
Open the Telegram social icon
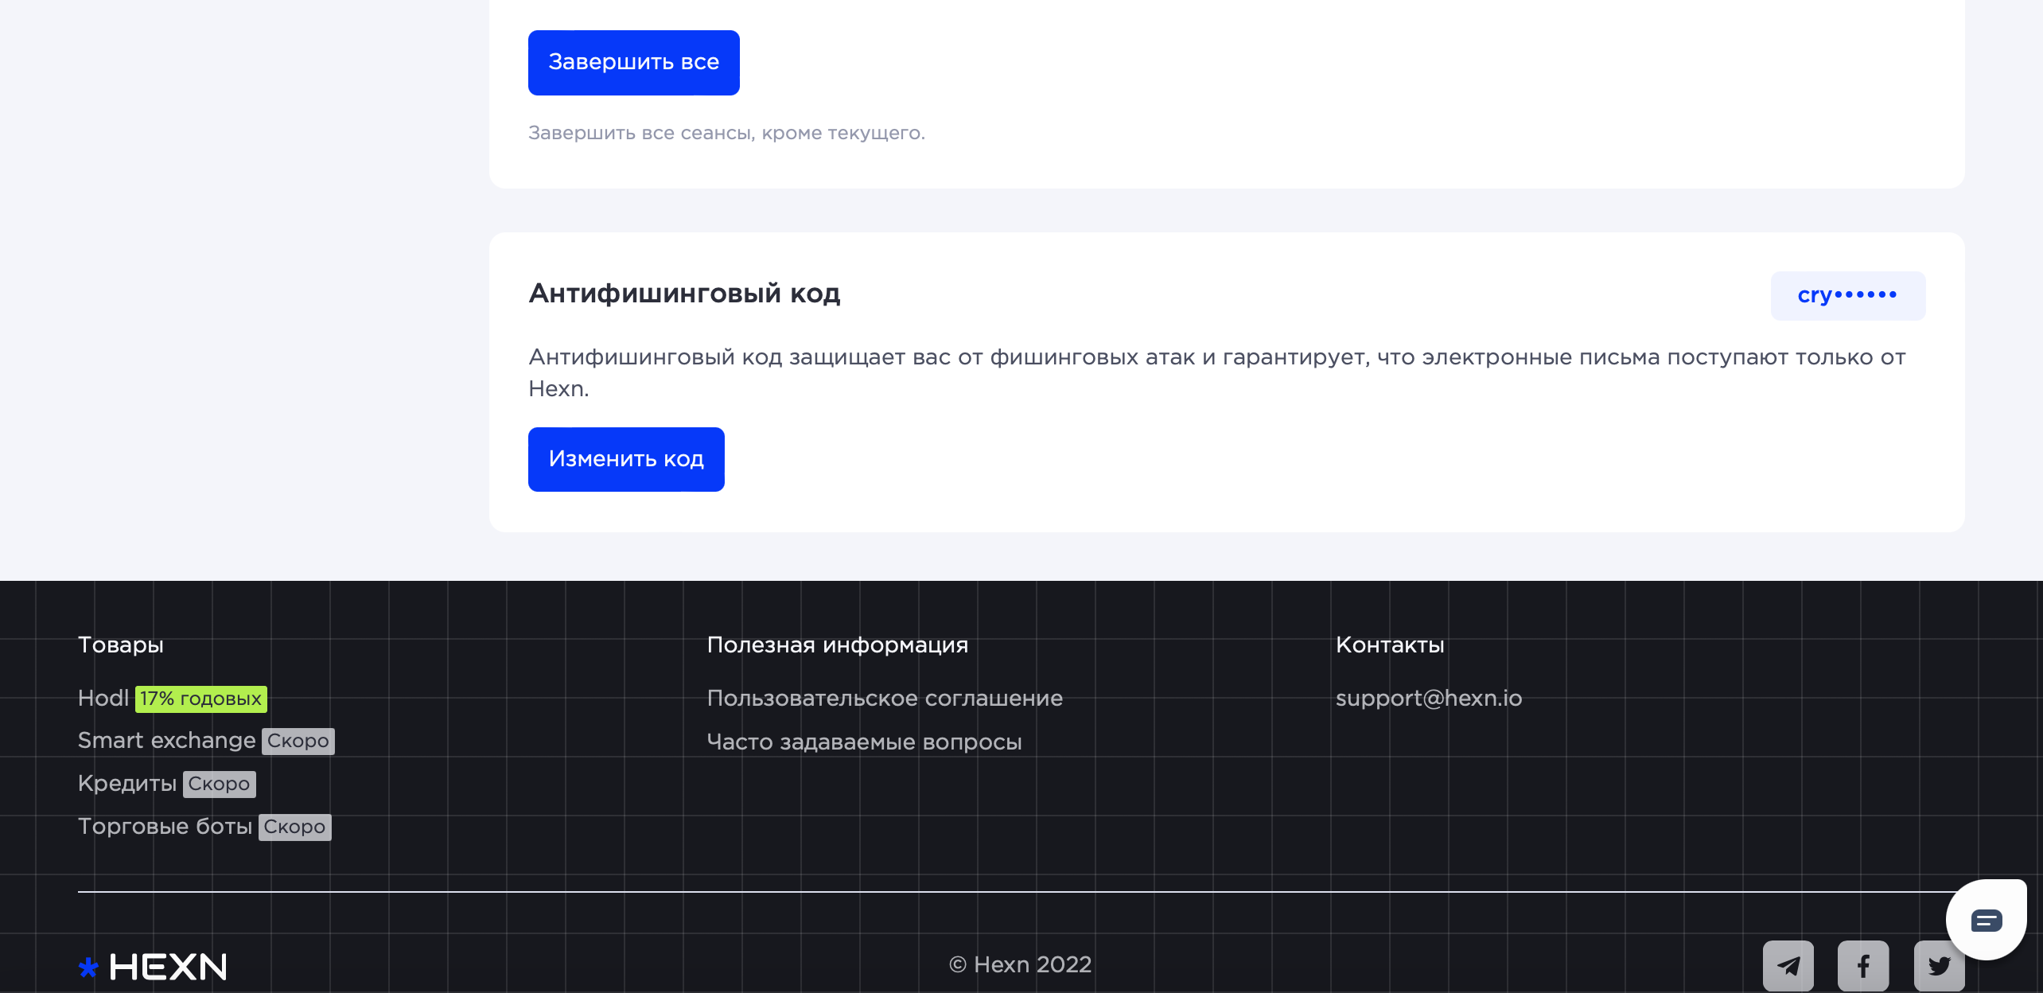(1788, 966)
